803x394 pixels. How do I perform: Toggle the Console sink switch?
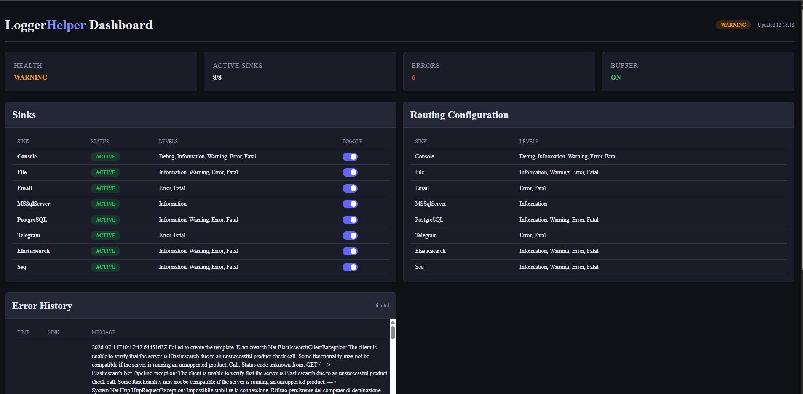click(350, 157)
